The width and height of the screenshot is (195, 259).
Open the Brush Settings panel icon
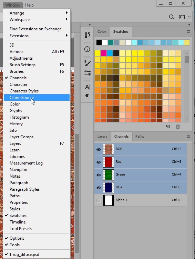(x=87, y=63)
